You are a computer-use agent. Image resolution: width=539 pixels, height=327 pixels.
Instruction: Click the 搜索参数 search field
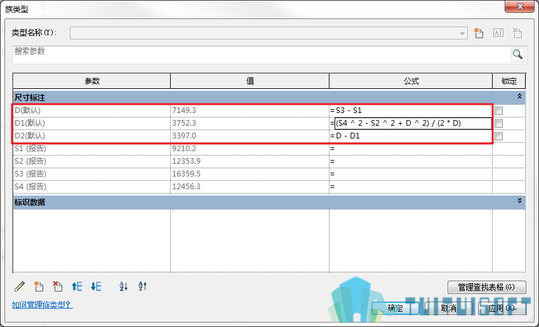pyautogui.click(x=262, y=55)
